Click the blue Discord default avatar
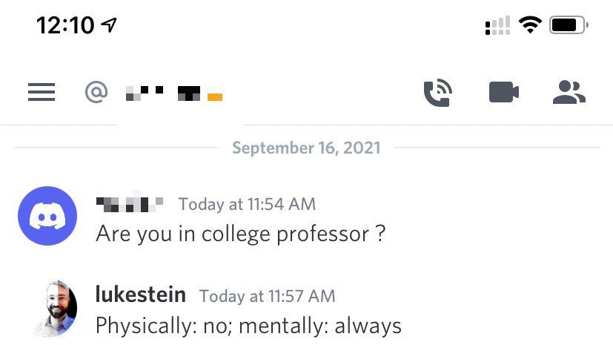Image resolution: width=613 pixels, height=345 pixels. tap(47, 216)
